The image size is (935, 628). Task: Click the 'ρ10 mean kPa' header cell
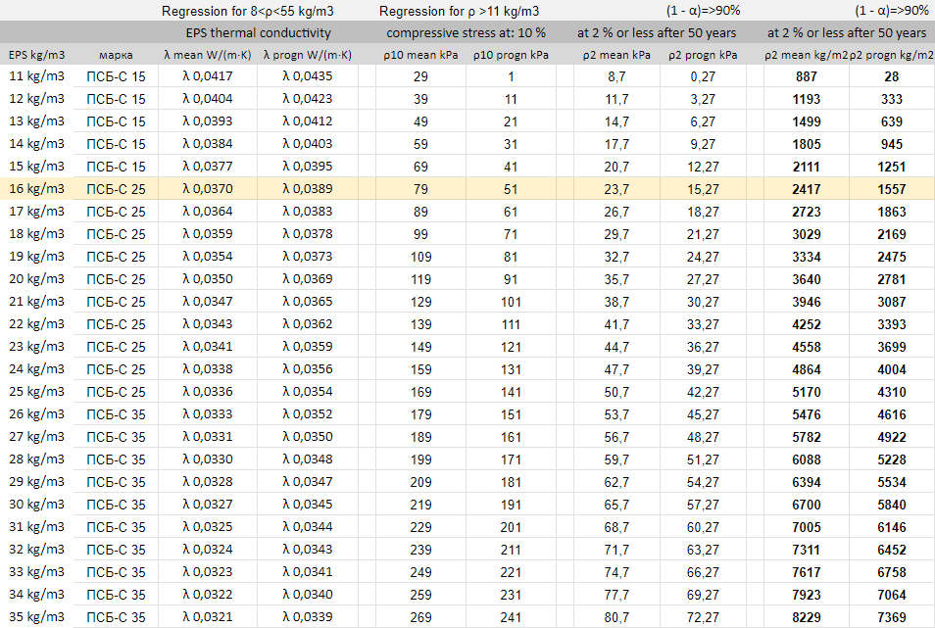tap(421, 55)
